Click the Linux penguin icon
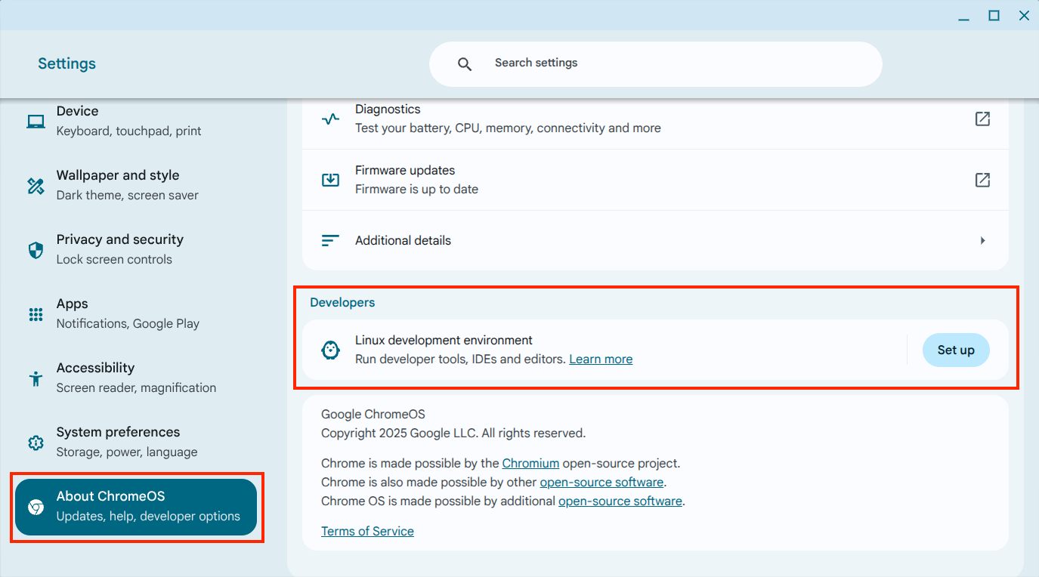1039x577 pixels. (x=330, y=350)
